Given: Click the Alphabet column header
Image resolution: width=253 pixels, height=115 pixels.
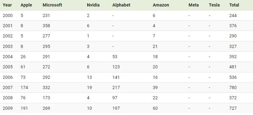Looking at the screenshot, I should [x=121, y=5].
